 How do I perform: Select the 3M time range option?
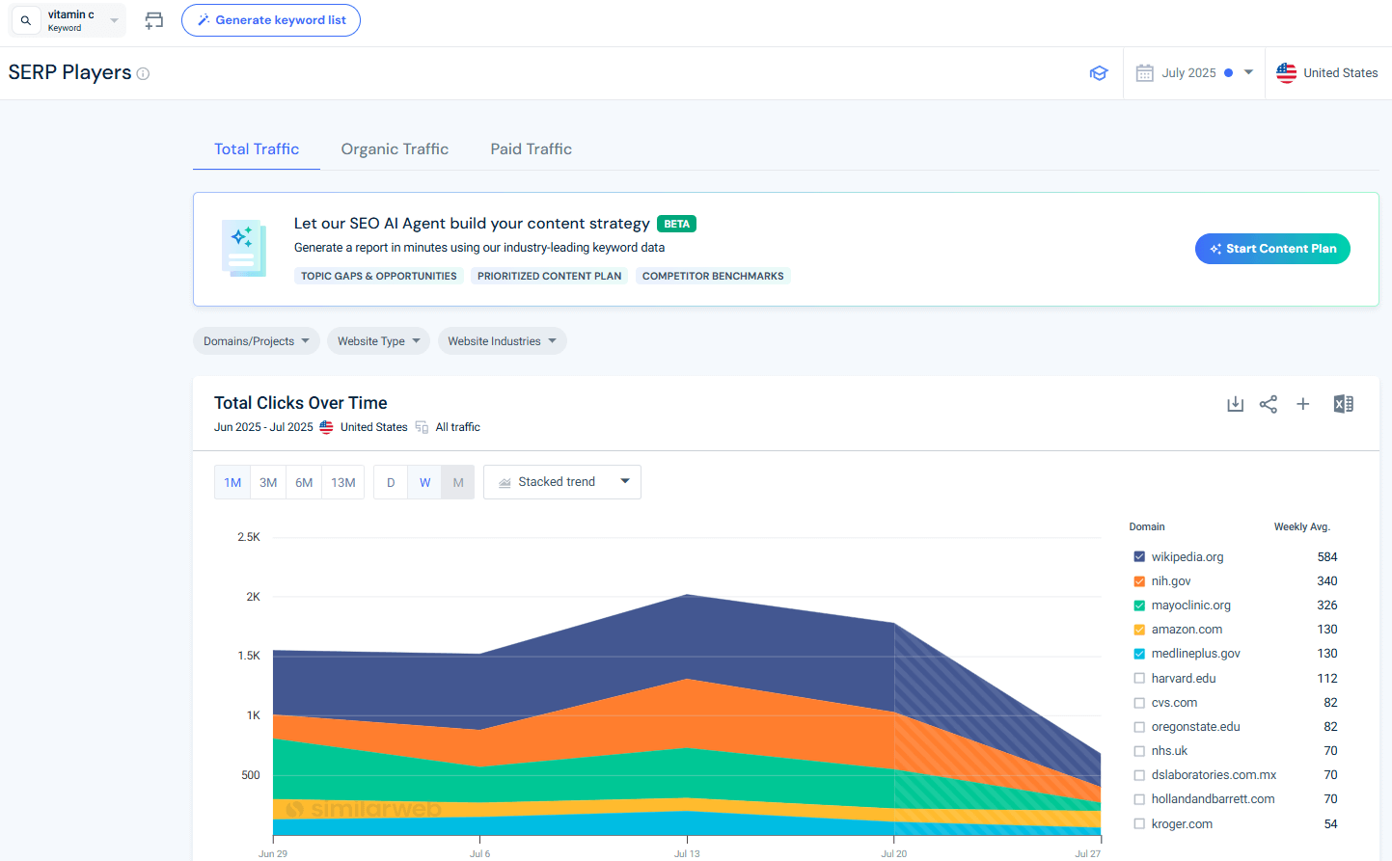point(268,483)
